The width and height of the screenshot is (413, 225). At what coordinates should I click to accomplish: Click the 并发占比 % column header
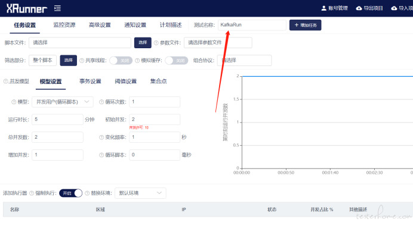[322, 210]
